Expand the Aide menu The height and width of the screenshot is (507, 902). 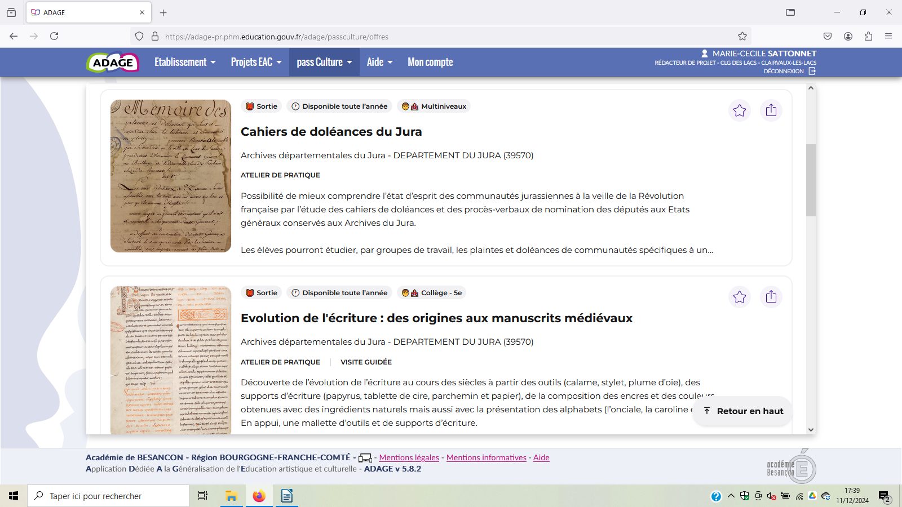(x=379, y=62)
